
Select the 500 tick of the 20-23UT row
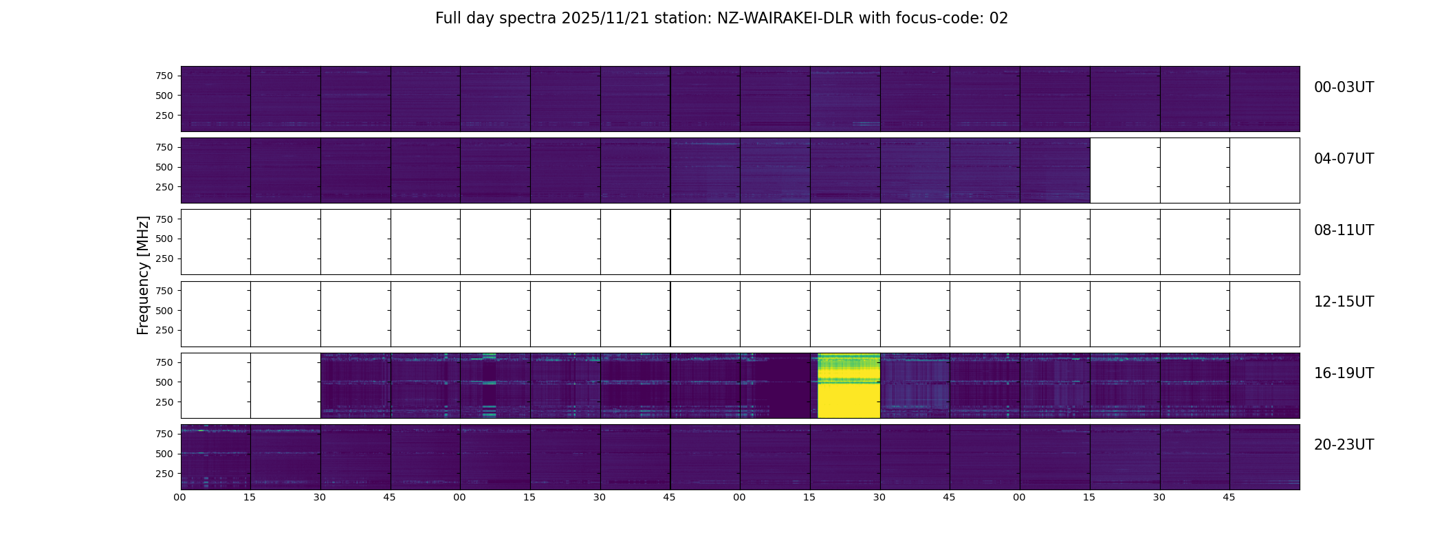pyautogui.click(x=164, y=454)
